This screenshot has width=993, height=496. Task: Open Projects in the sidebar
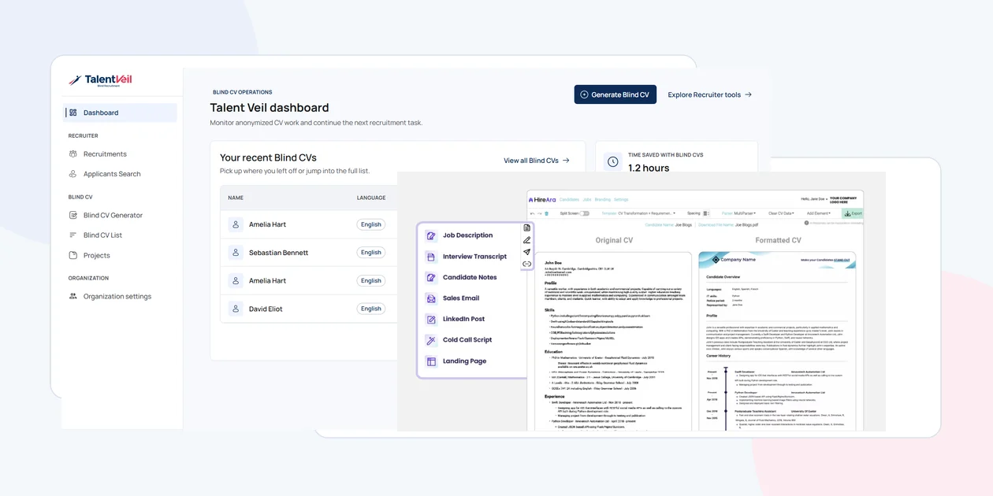coord(97,255)
